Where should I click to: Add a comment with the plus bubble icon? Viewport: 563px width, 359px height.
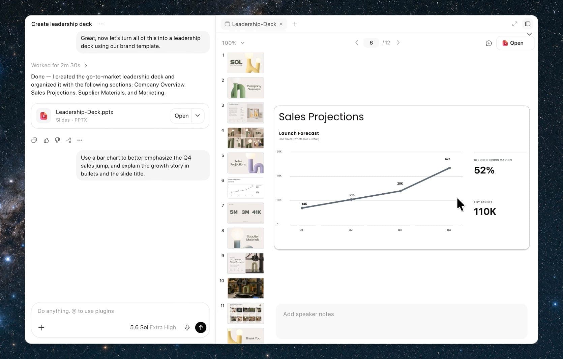click(489, 43)
